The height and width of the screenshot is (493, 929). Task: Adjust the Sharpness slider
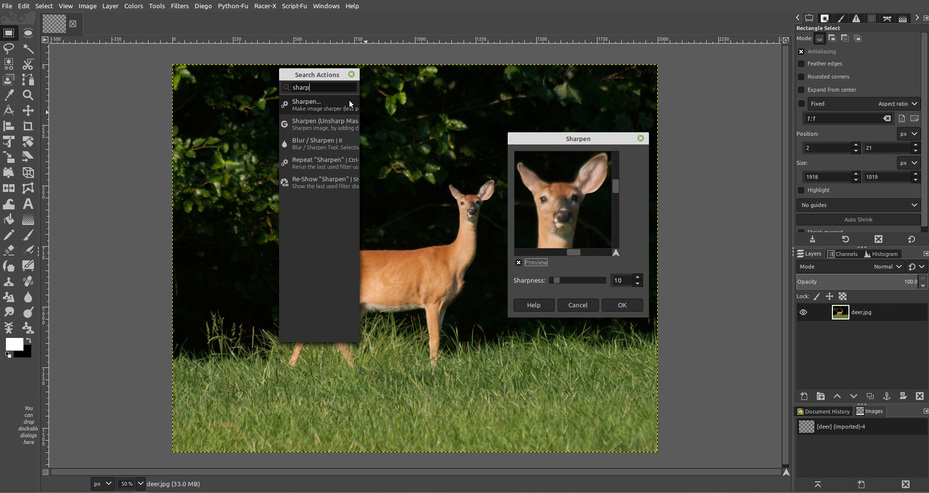tap(578, 280)
